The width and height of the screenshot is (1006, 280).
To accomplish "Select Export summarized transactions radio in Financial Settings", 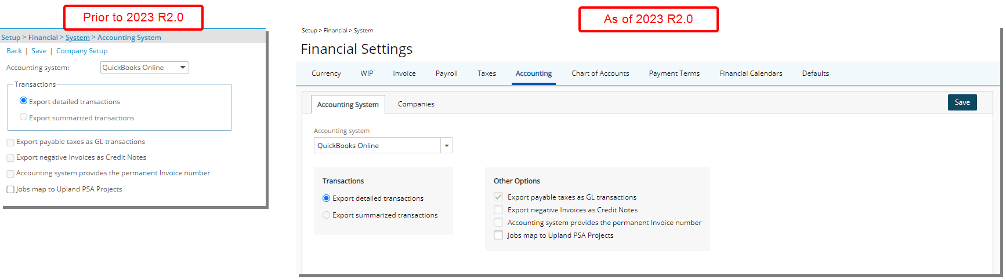I will click(x=326, y=215).
